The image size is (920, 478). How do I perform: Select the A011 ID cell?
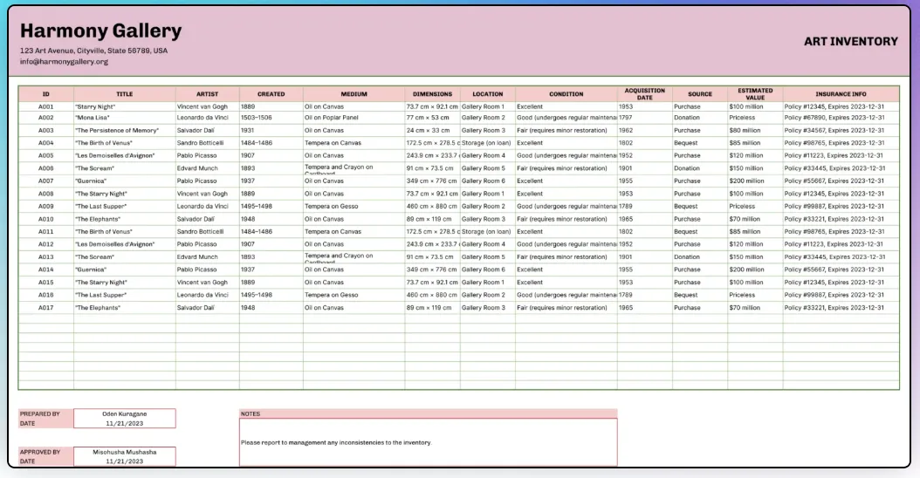tap(45, 232)
